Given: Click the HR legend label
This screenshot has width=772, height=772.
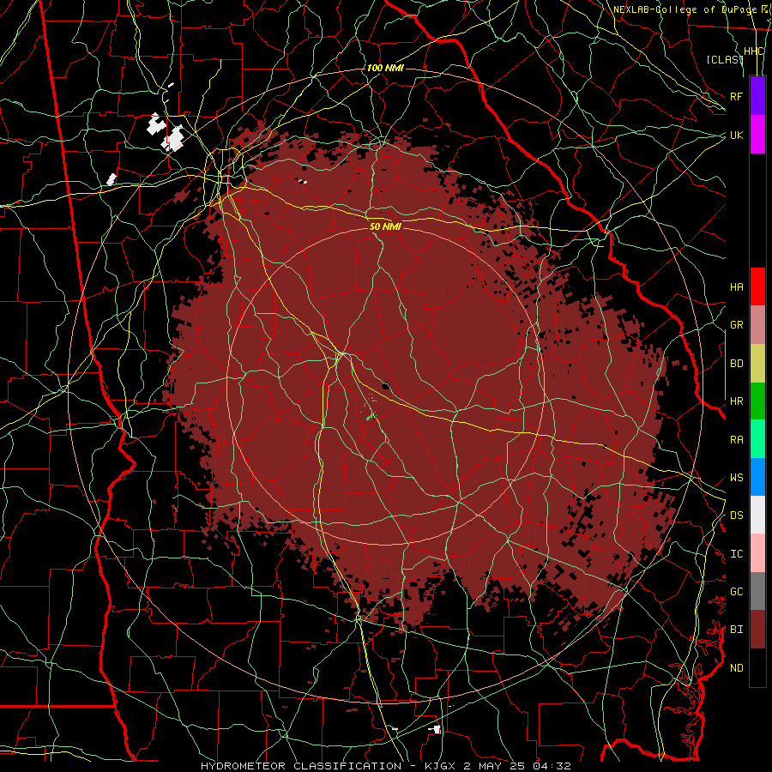Looking at the screenshot, I should click(x=736, y=401).
